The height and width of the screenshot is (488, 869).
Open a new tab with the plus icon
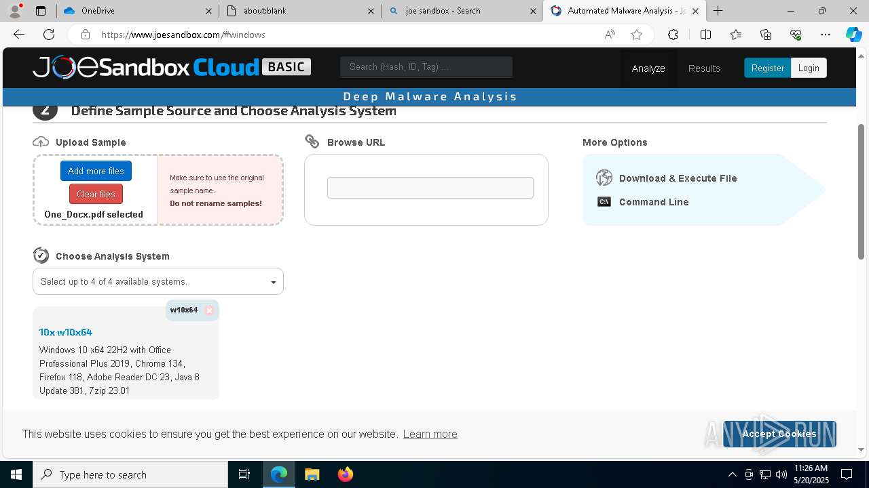click(718, 11)
